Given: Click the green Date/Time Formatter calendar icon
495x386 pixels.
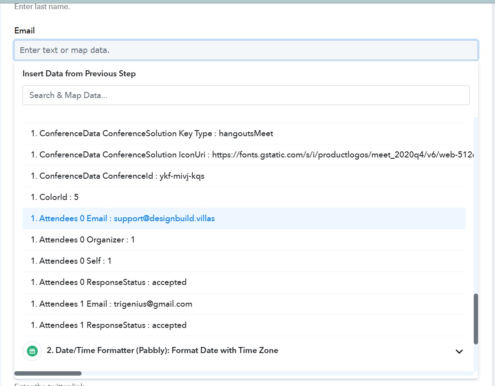Looking at the screenshot, I should tap(32, 351).
